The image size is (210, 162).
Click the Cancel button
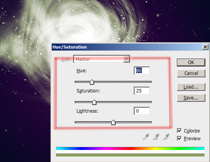[x=191, y=73]
